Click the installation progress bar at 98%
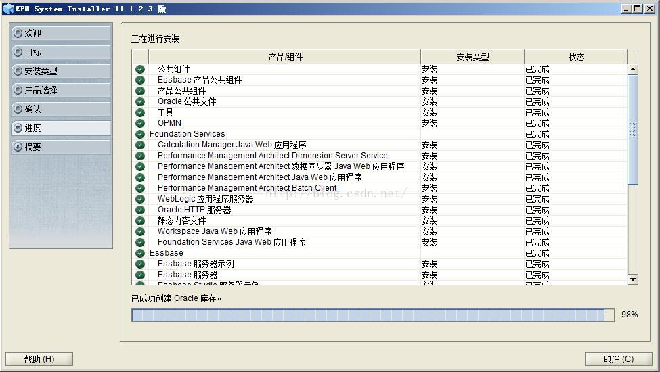This screenshot has height=372, width=660. click(373, 315)
